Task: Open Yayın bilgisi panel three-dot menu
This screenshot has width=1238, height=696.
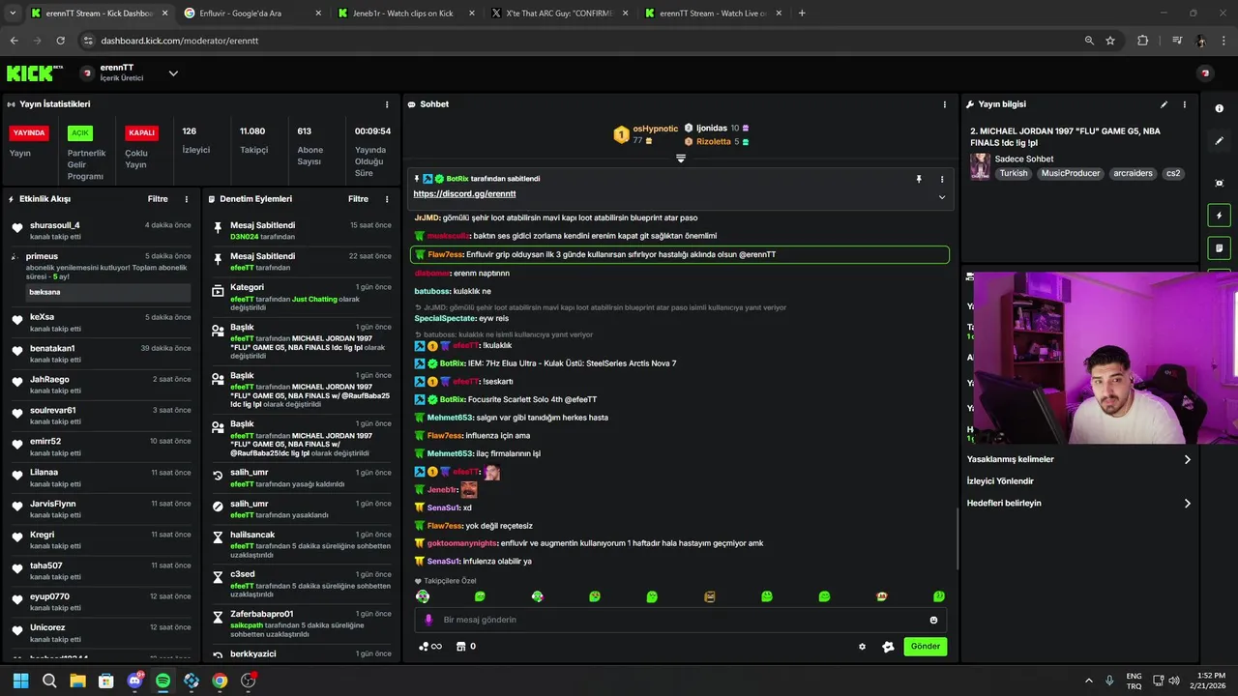Action: click(1184, 104)
